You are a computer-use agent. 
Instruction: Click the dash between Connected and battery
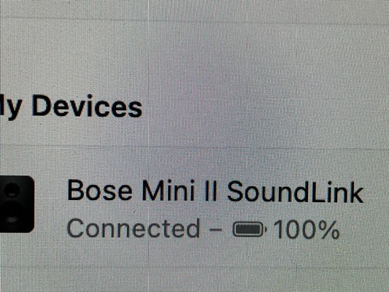click(215, 229)
